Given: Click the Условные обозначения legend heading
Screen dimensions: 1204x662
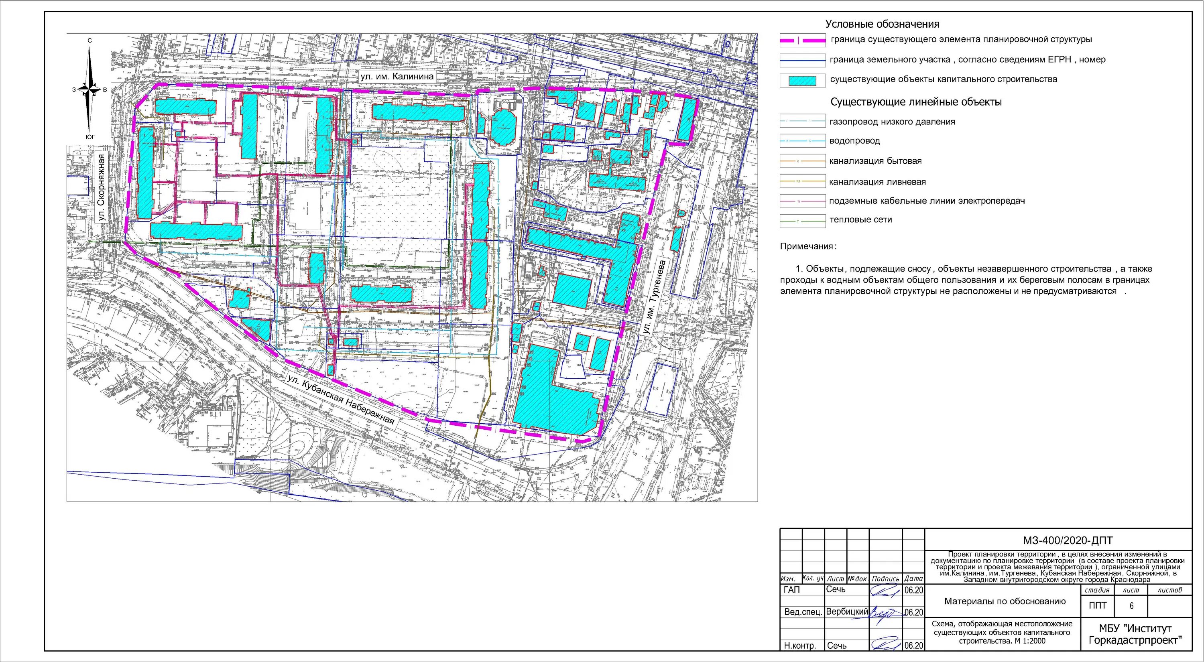Looking at the screenshot, I should [x=882, y=24].
